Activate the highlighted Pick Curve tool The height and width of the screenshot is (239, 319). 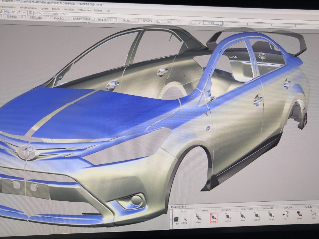(x=213, y=218)
